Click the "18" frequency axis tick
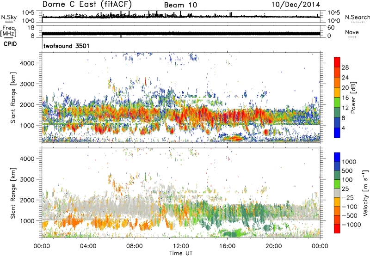Image resolution: width=370 pixels, height=256 pixels. tap(31, 28)
